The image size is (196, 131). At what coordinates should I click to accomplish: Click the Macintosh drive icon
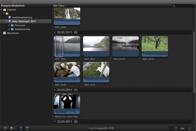pyautogui.click(x=5, y=33)
